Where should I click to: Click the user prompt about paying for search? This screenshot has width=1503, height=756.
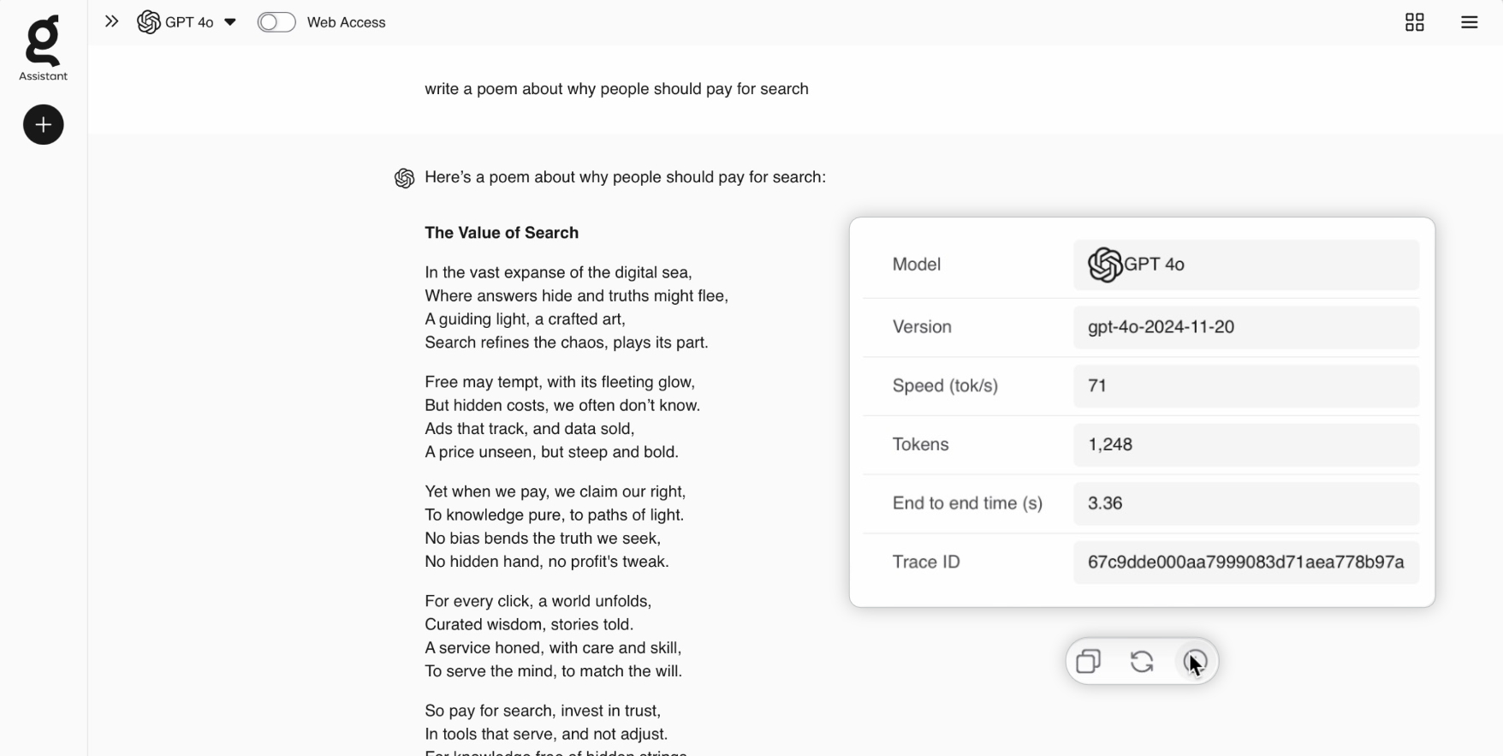click(x=616, y=88)
